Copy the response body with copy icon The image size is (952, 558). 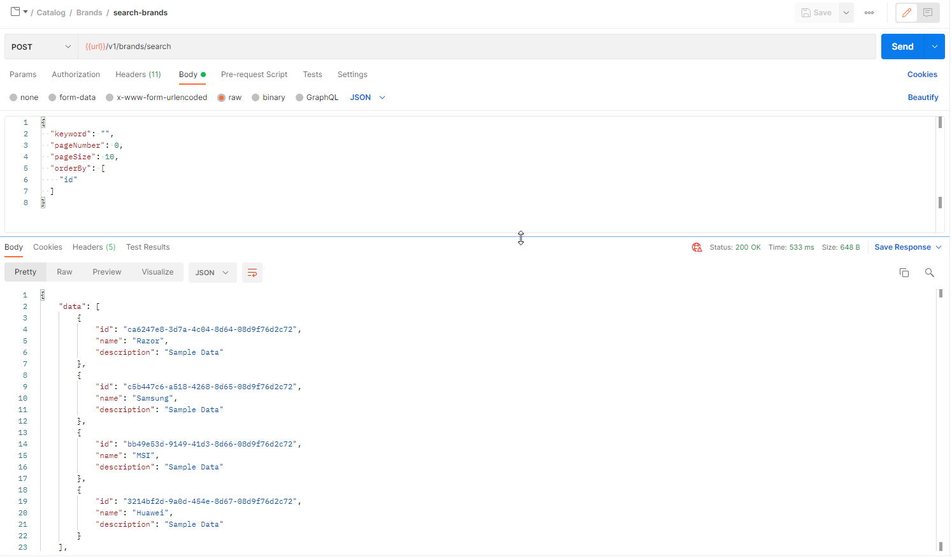pos(904,273)
